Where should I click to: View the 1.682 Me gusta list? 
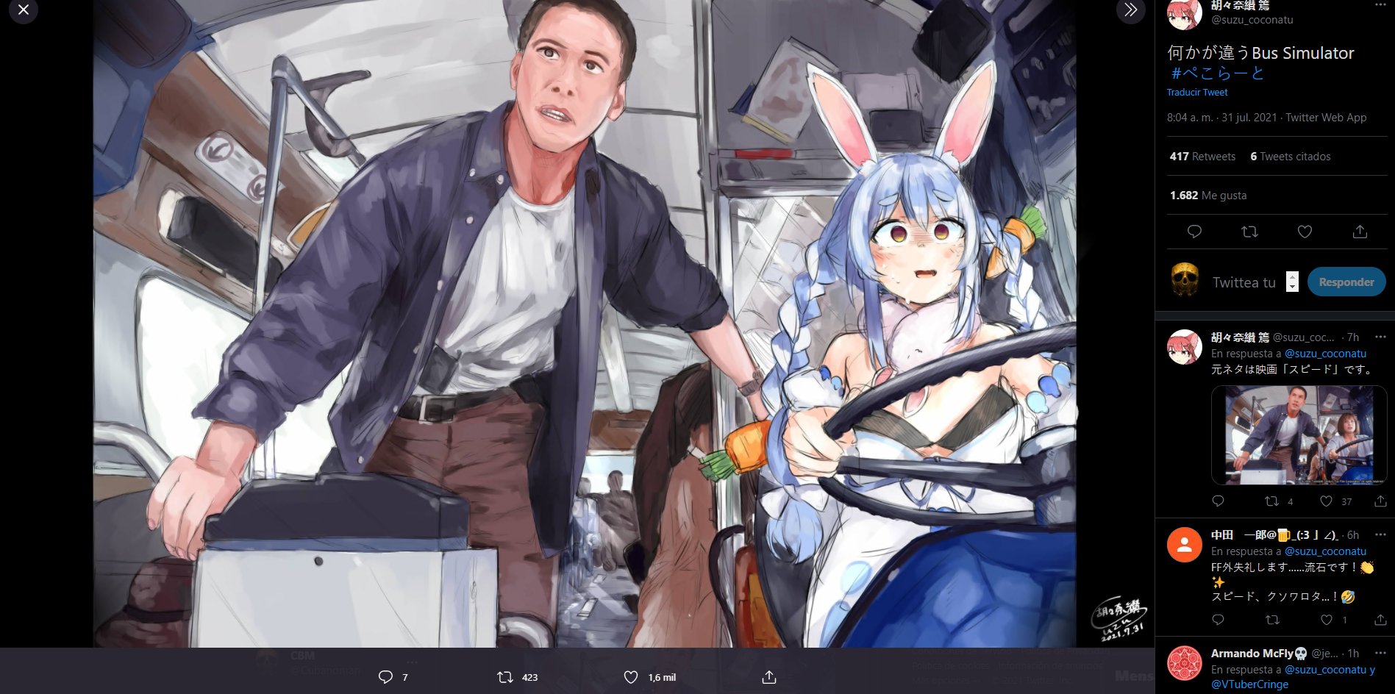pos(1207,196)
